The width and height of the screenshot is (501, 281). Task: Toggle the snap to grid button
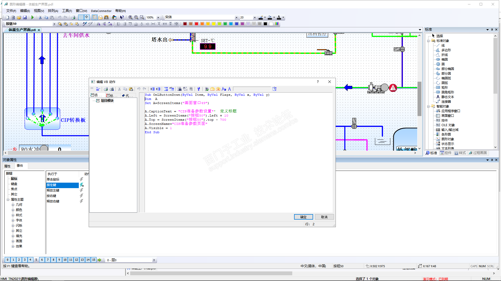click(87, 17)
